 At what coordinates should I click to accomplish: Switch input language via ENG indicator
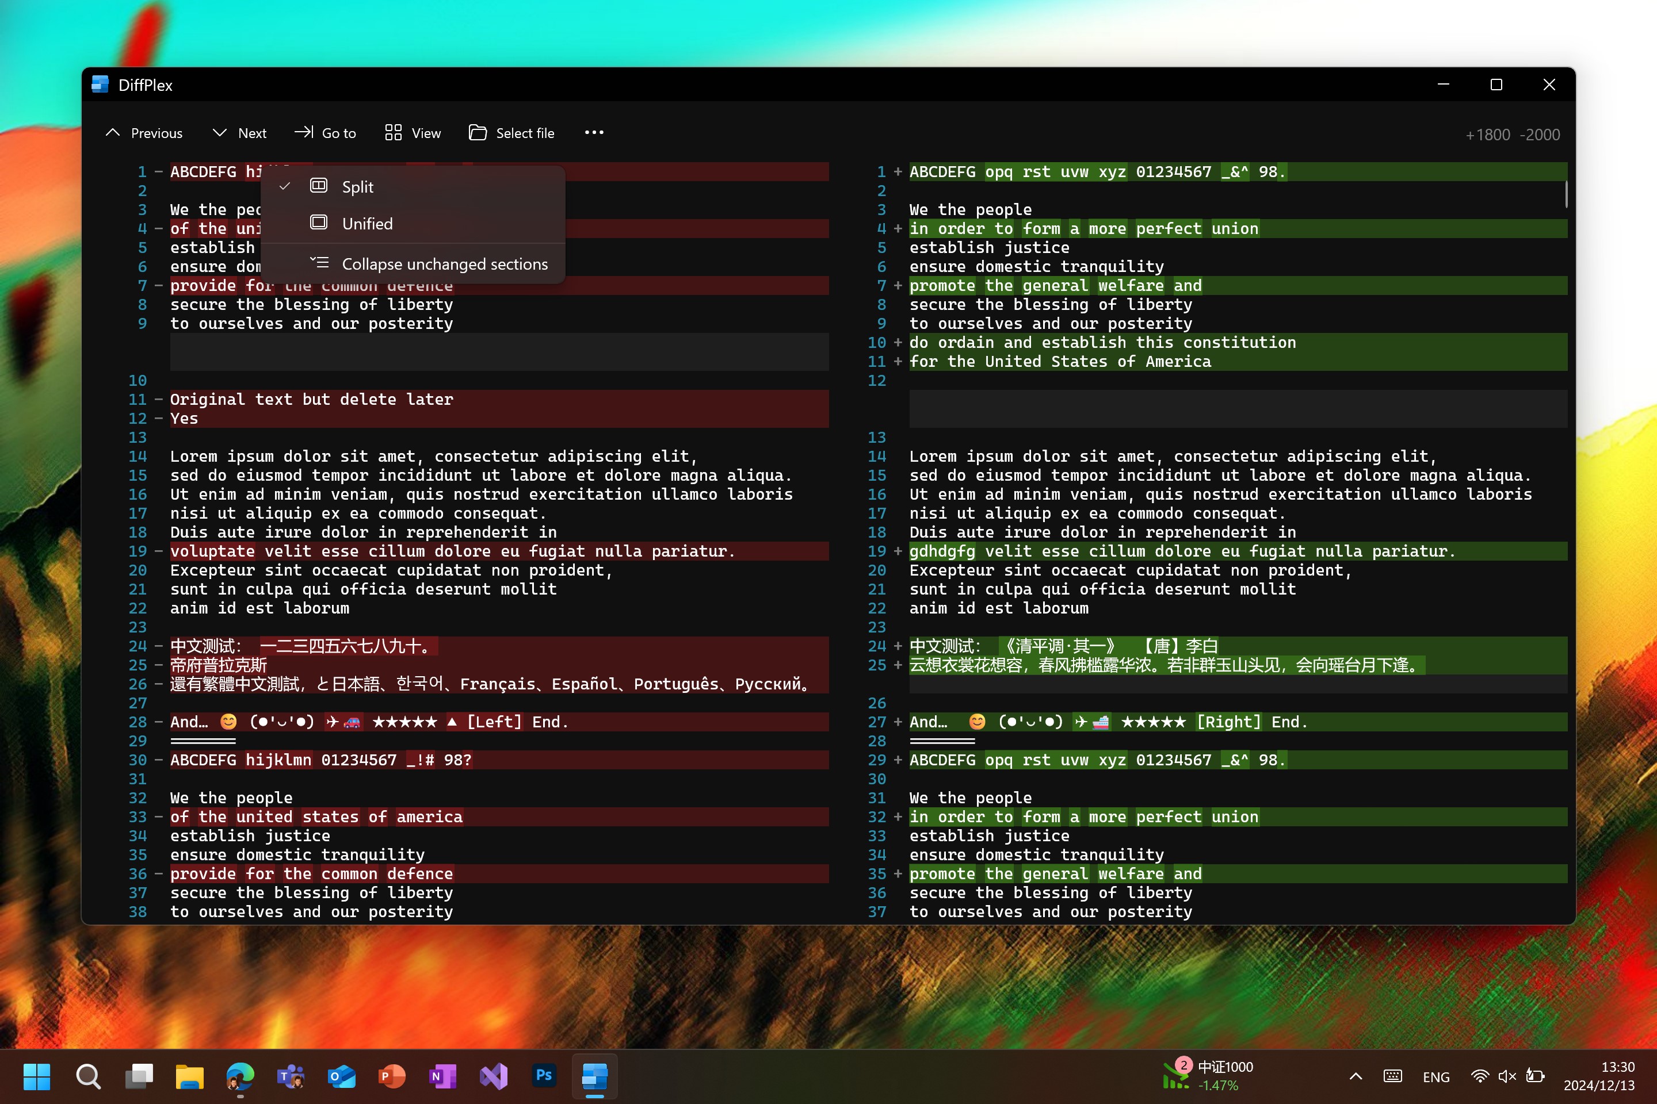(x=1436, y=1077)
